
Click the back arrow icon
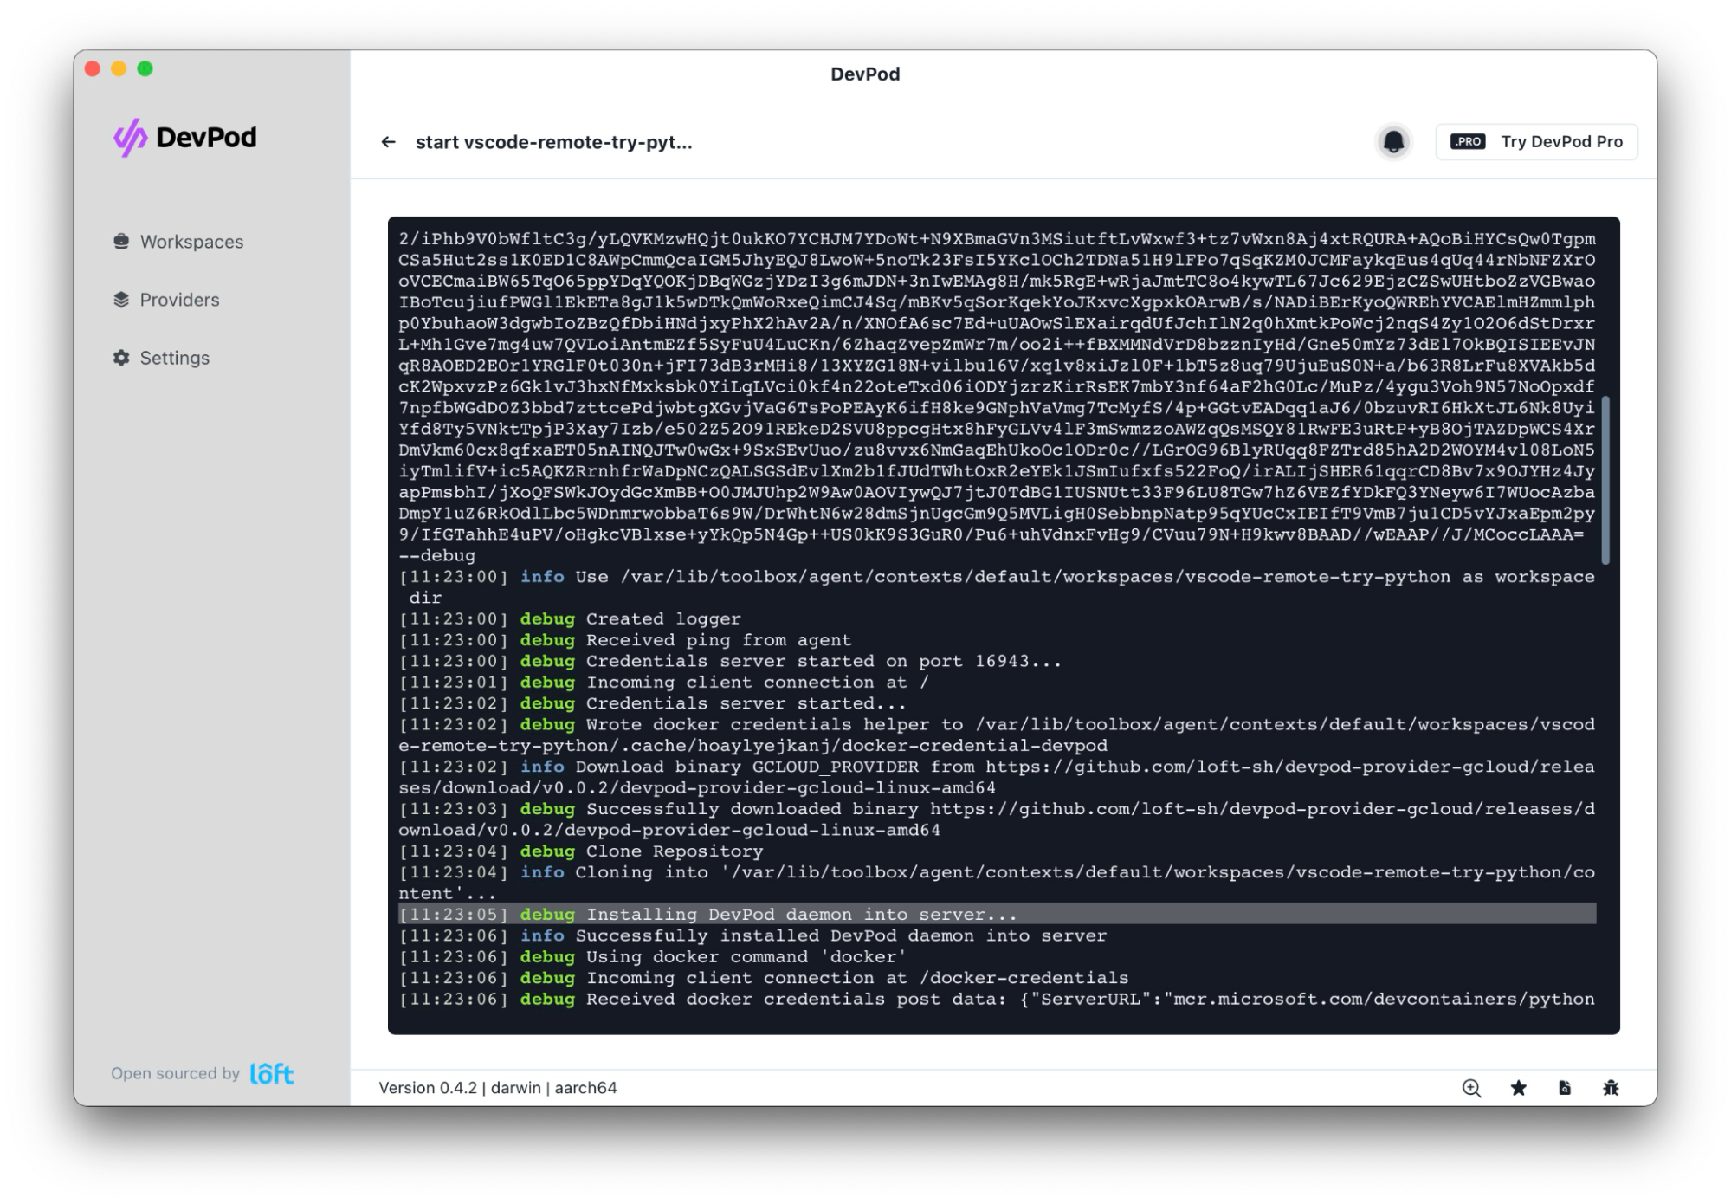388,142
